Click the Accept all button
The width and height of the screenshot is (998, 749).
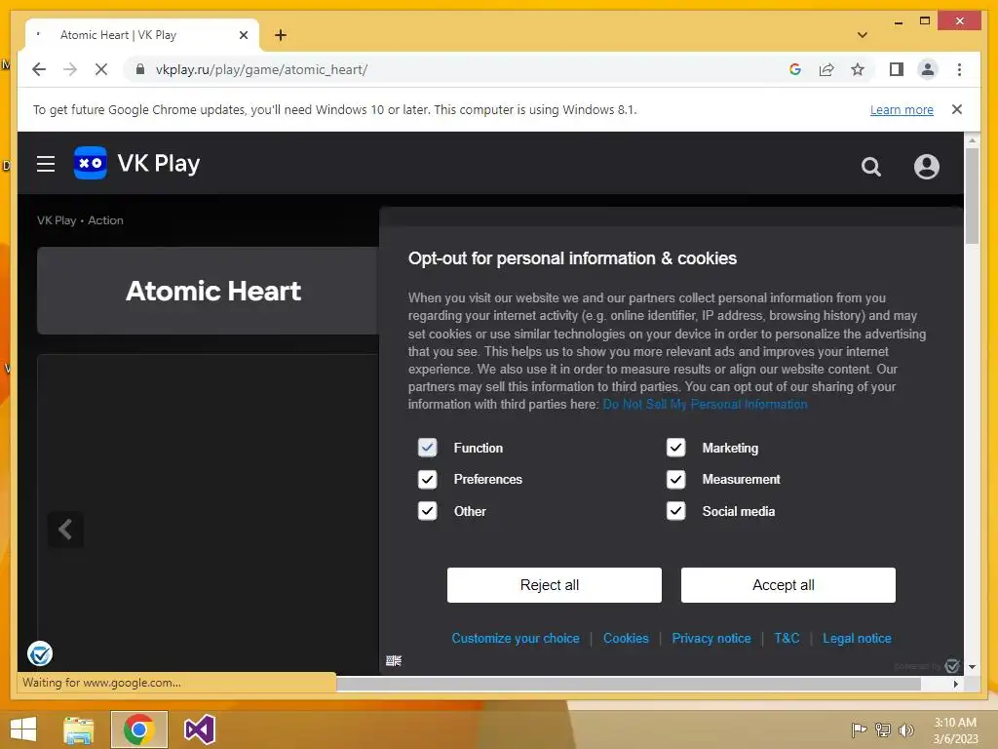click(x=787, y=585)
